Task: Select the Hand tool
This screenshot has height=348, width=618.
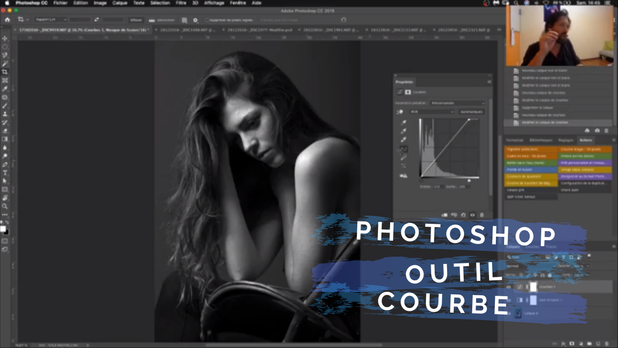Action: (x=5, y=198)
